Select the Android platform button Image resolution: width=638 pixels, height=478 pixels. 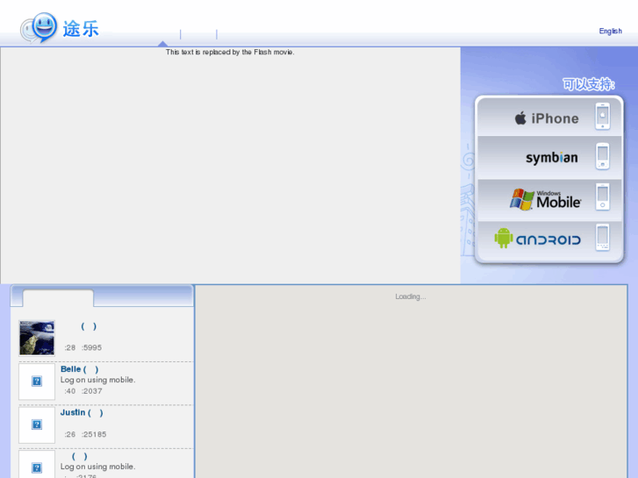[549, 240]
